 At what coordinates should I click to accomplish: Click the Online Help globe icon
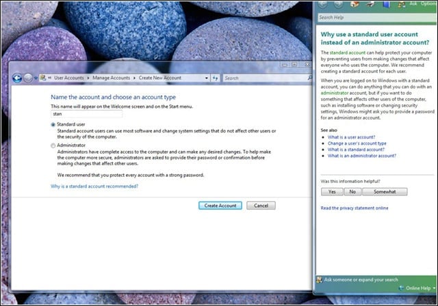pos(402,288)
